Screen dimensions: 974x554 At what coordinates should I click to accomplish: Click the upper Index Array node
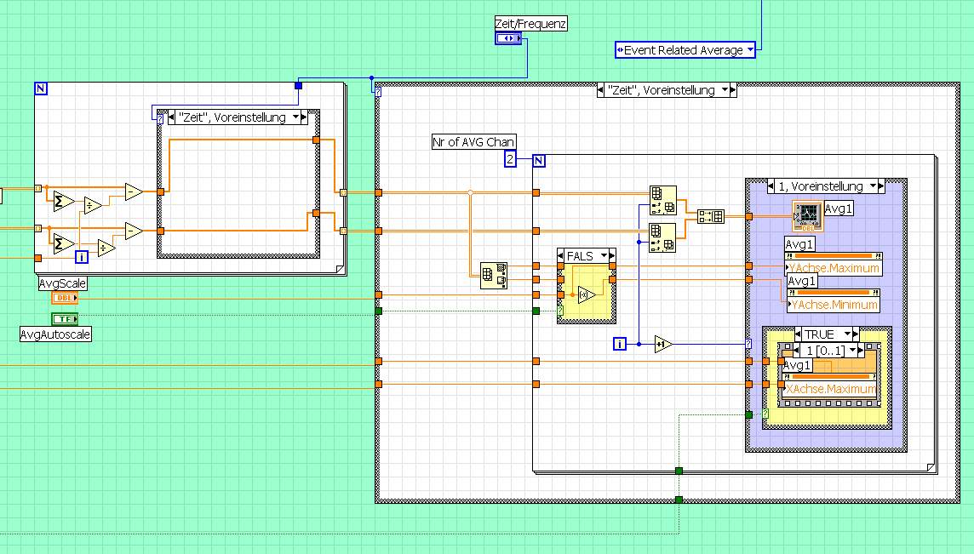(662, 199)
